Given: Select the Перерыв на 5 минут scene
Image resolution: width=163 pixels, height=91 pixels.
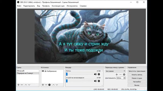Looking at the screenshot, I should tap(28, 73).
